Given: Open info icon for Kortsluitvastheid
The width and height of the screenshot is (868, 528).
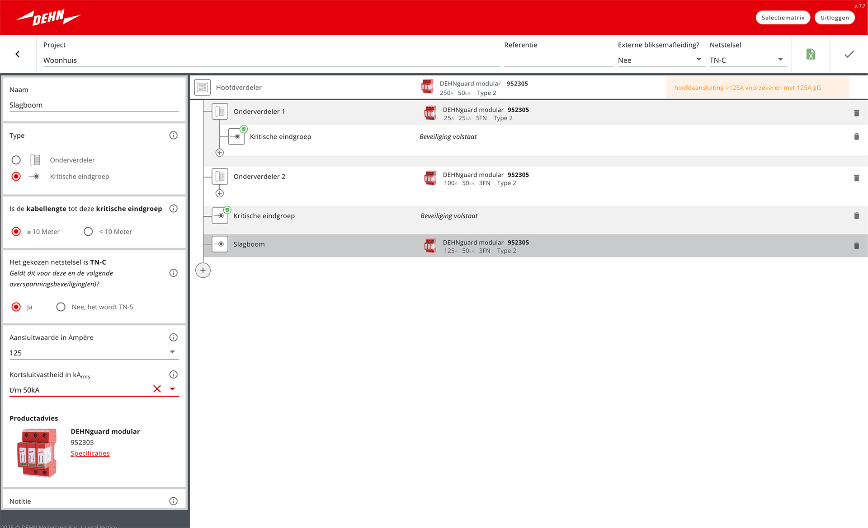Looking at the screenshot, I should coord(173,374).
